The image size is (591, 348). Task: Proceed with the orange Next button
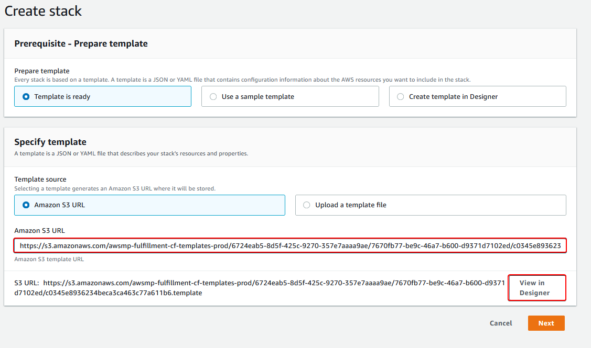pos(546,323)
